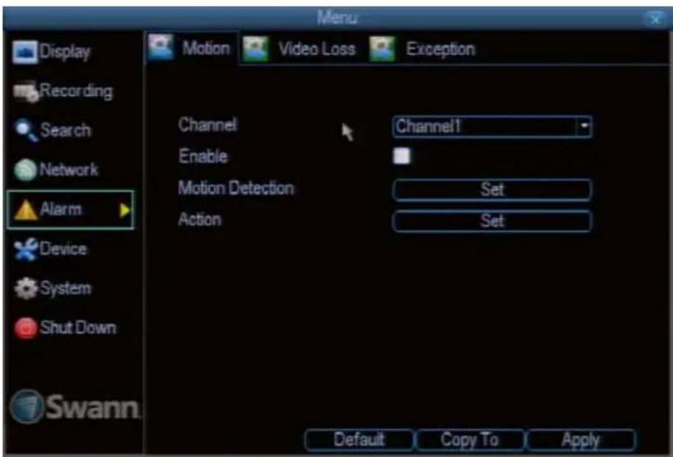The height and width of the screenshot is (457, 673).
Task: Click the Device tools icon
Action: [26, 249]
